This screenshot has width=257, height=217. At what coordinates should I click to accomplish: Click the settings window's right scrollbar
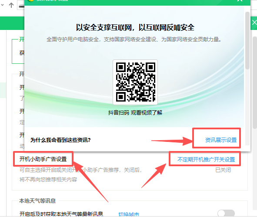[x=255, y=82]
